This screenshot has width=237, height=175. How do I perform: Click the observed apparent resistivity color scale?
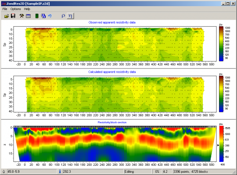click(x=221, y=43)
